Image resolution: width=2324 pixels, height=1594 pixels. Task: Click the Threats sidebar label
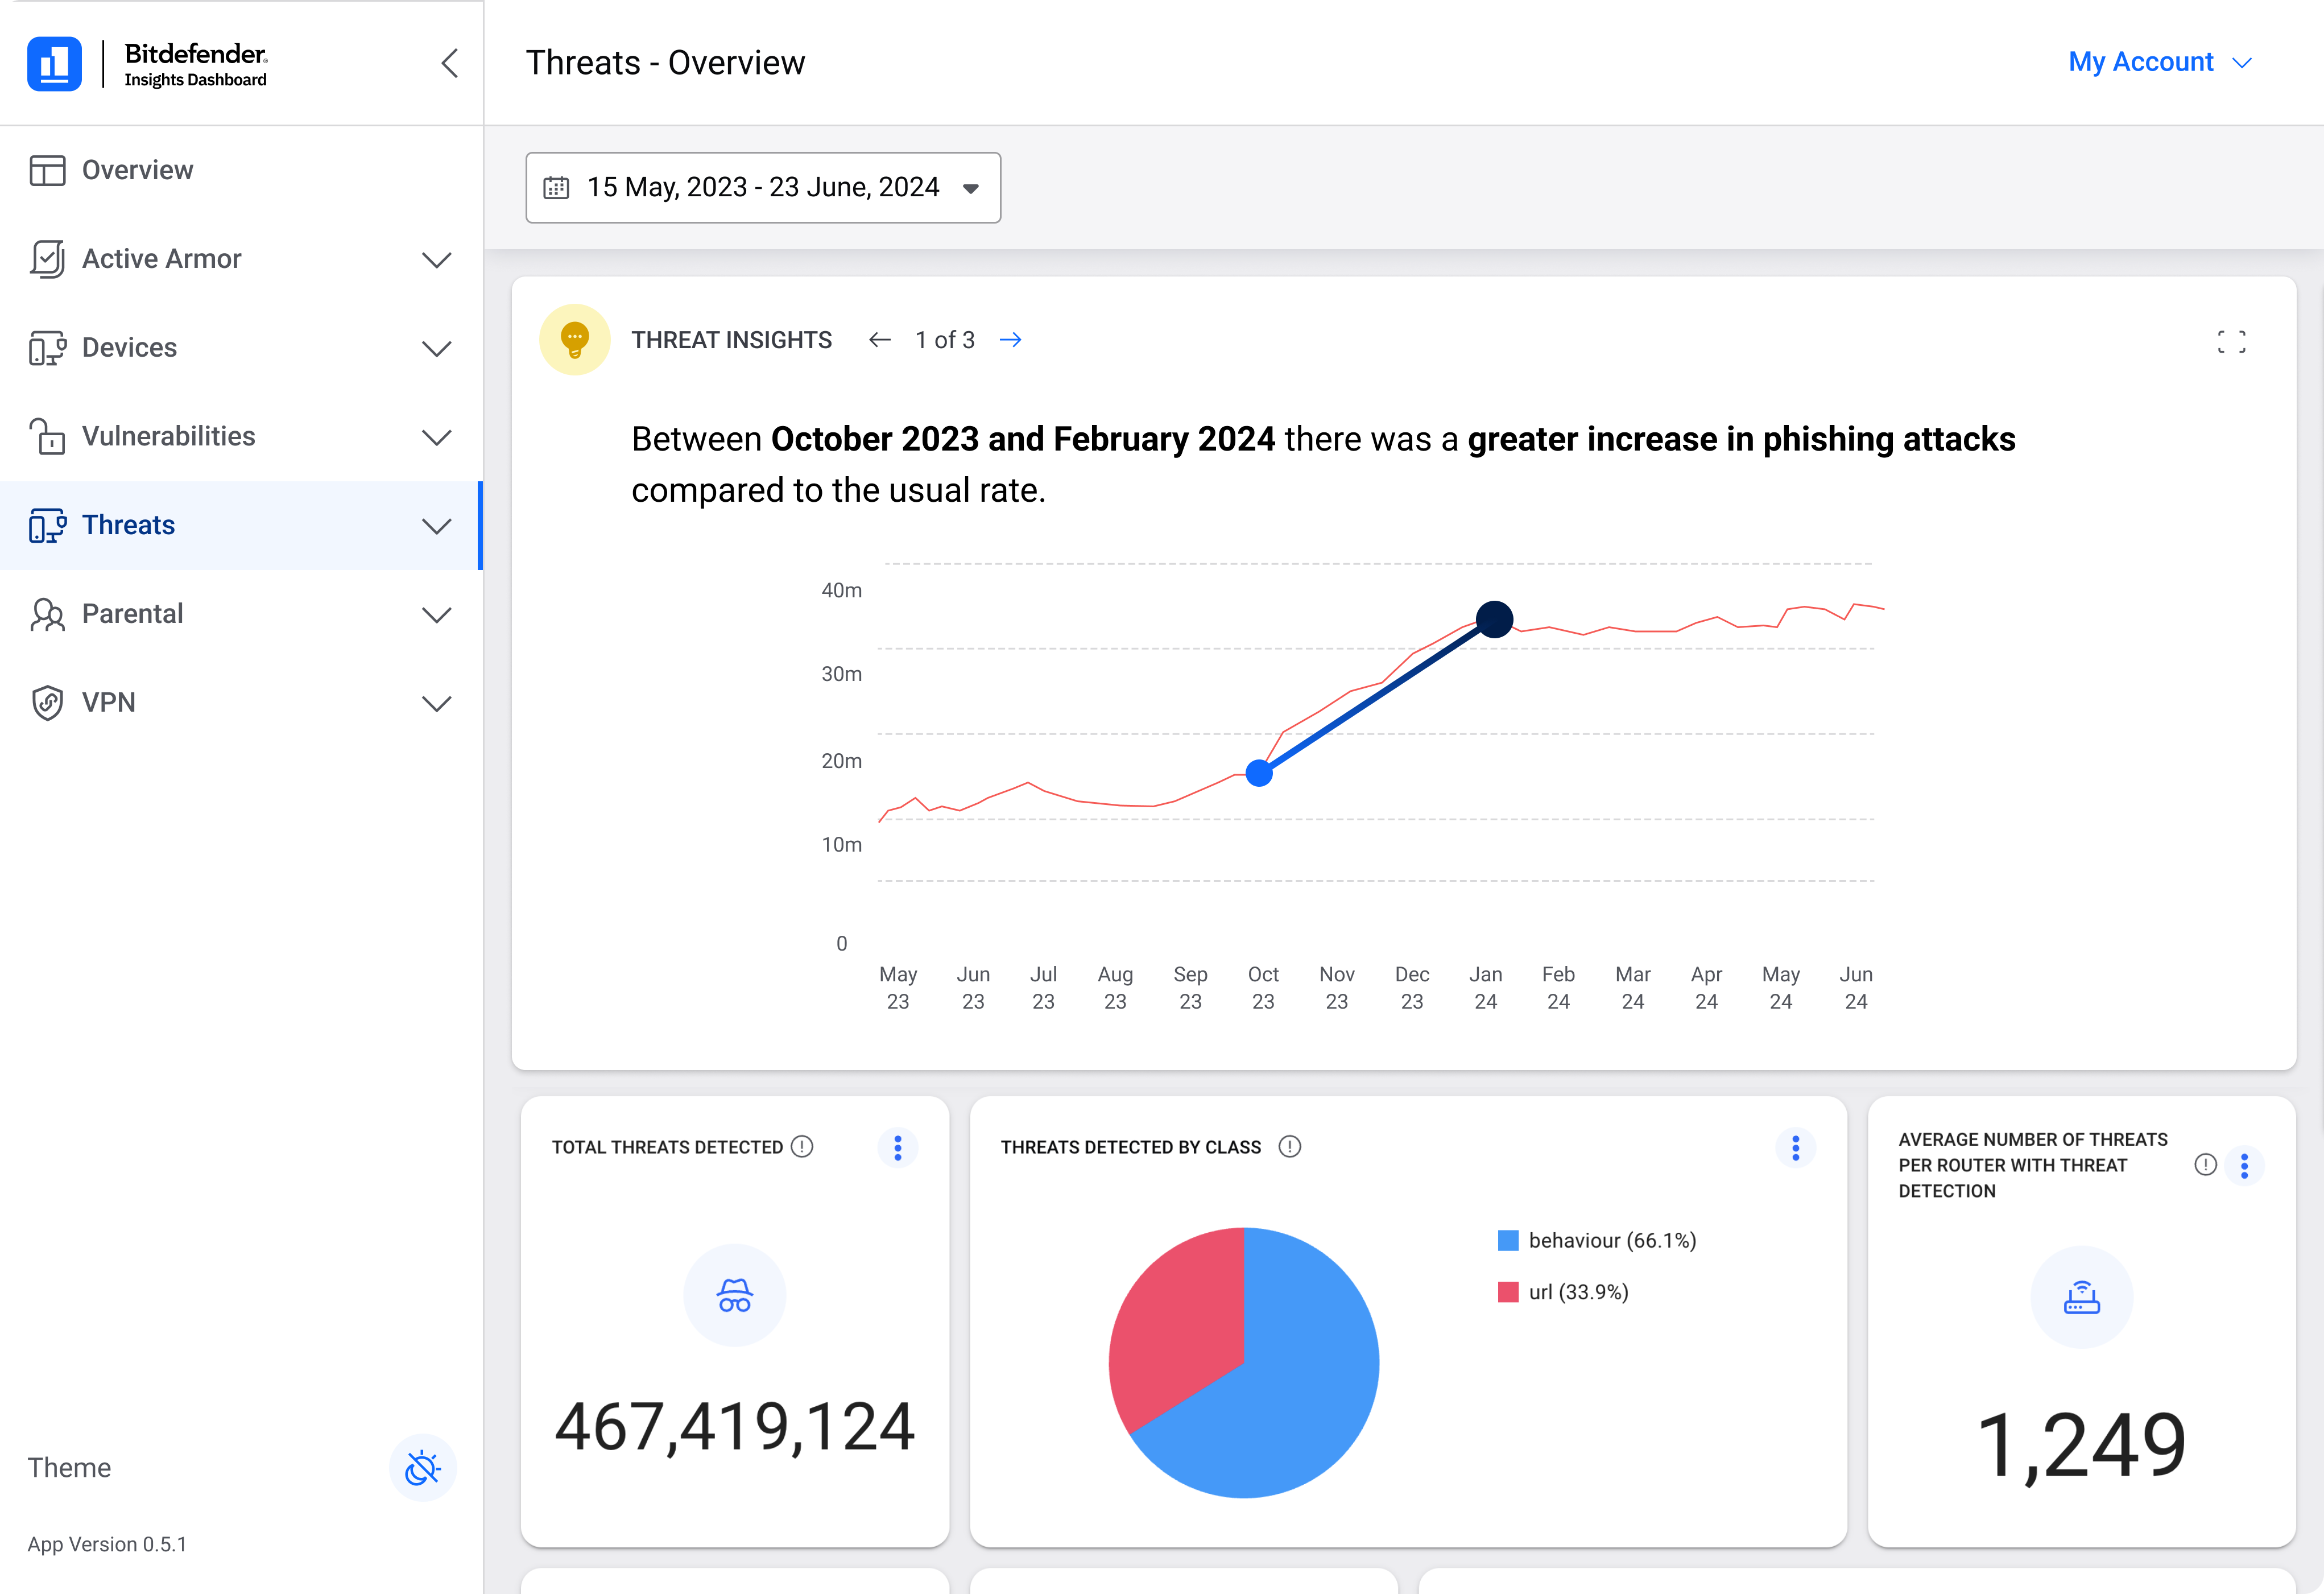[x=128, y=525]
